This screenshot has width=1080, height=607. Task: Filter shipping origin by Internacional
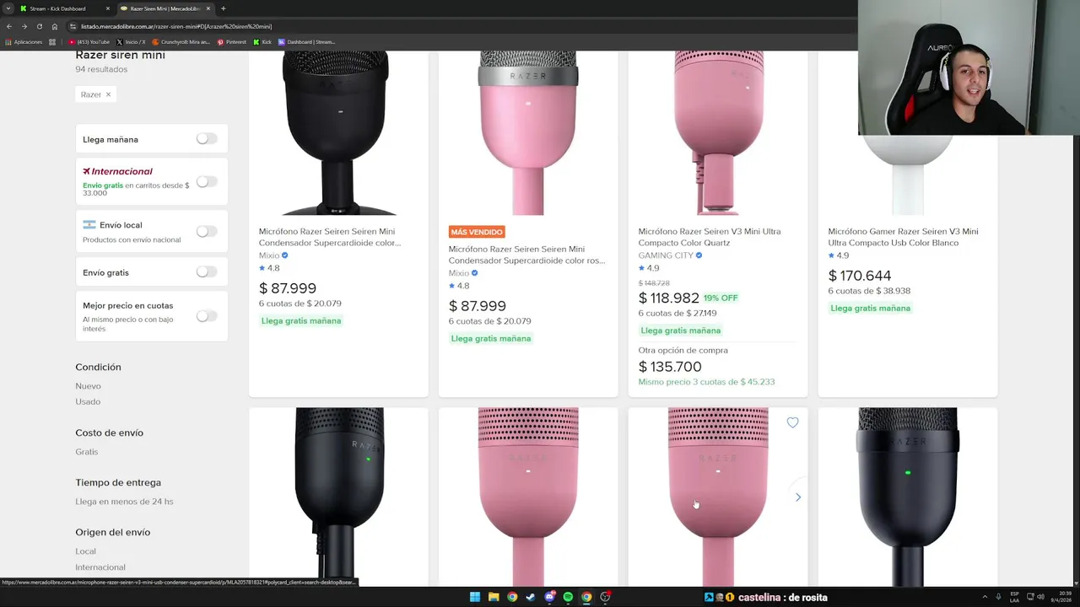pyautogui.click(x=100, y=567)
